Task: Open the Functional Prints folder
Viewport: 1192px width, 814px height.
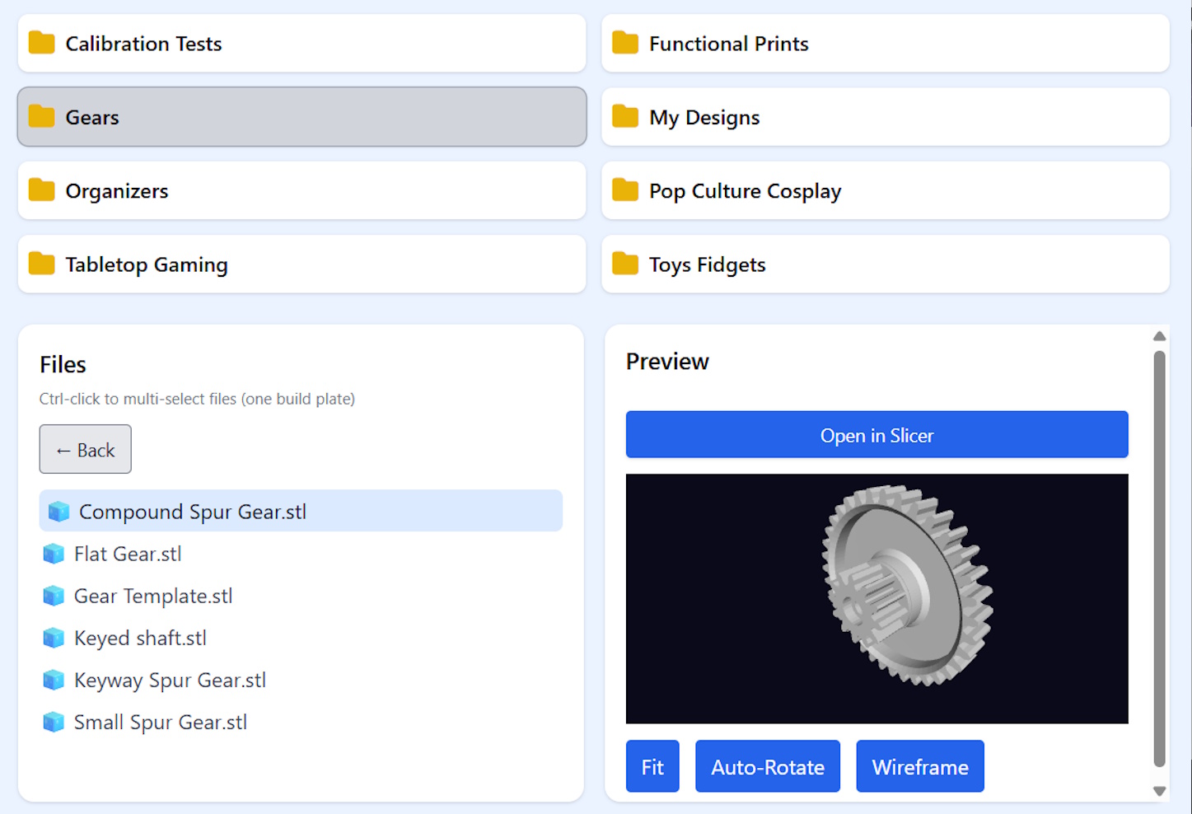Action: [x=886, y=43]
